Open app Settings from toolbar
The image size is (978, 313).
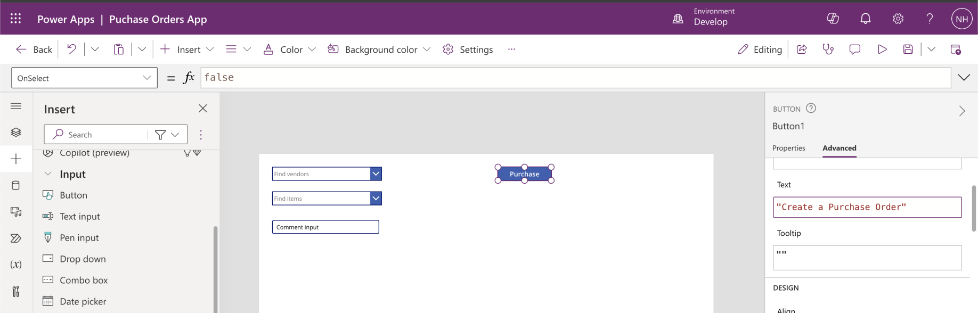pos(468,50)
